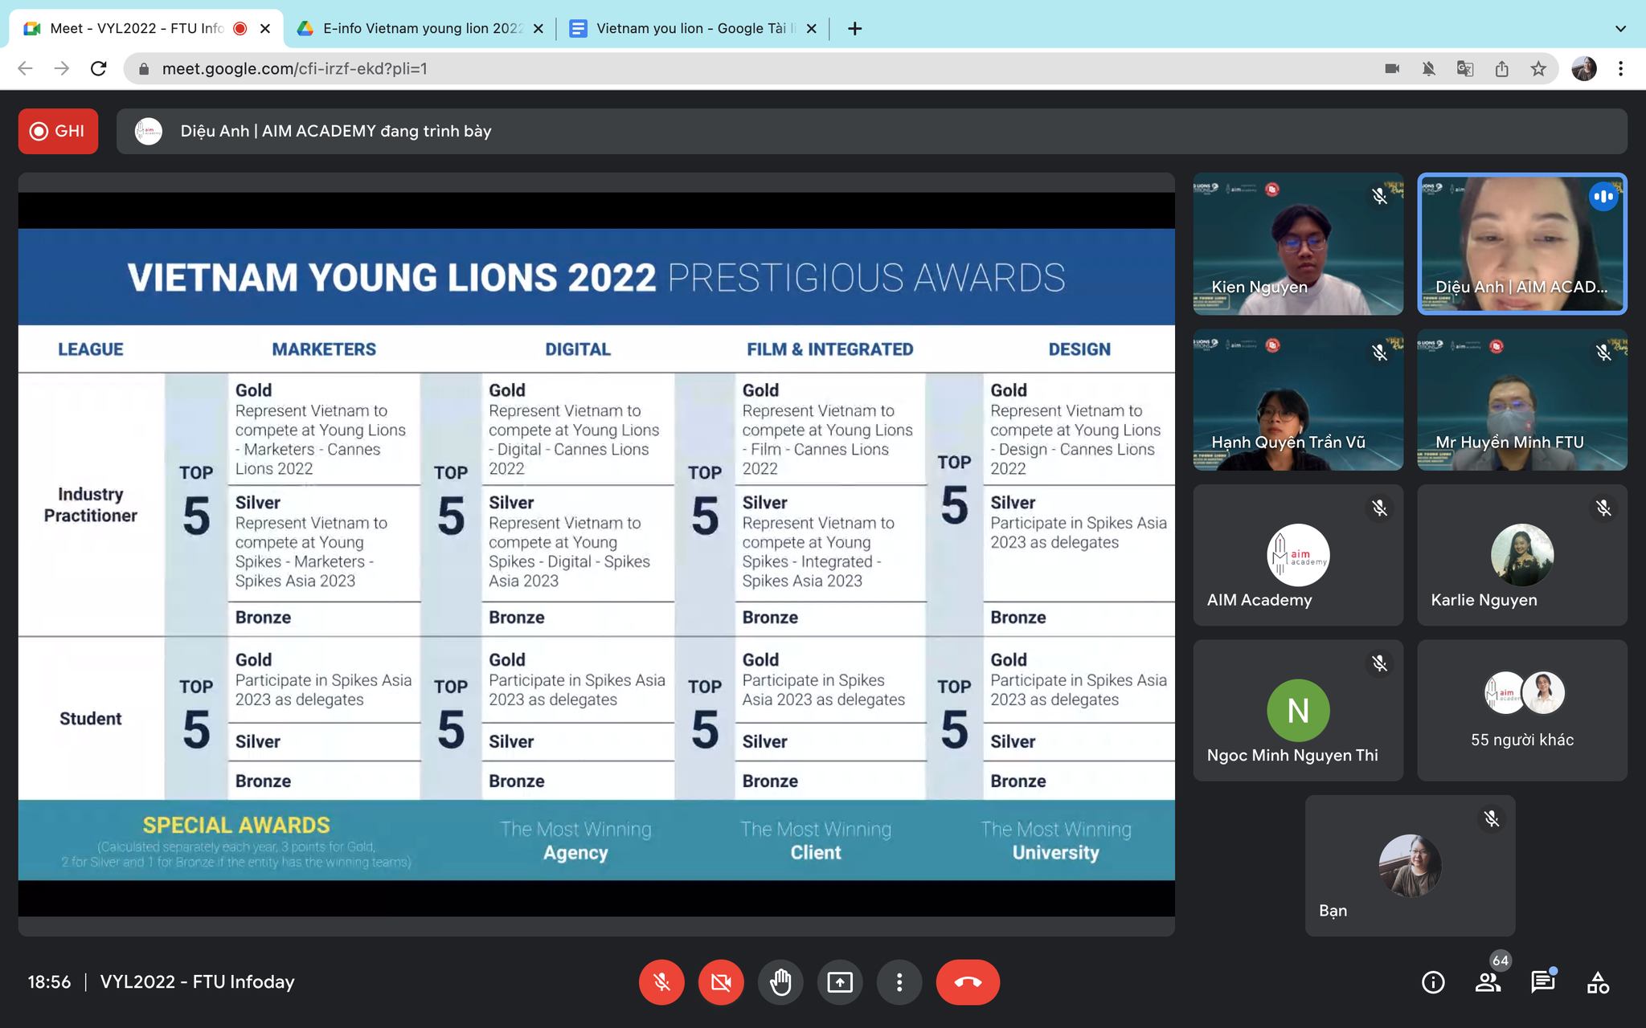The image size is (1646, 1028).
Task: Reload the Meet page
Action: tap(99, 68)
